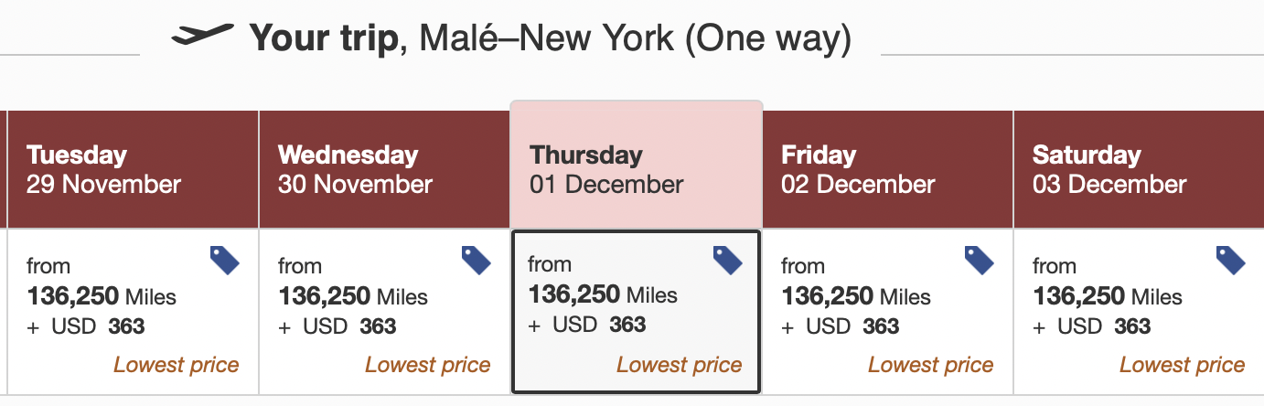
Task: Select the Wednesday 30 November date tab
Action: (x=385, y=169)
